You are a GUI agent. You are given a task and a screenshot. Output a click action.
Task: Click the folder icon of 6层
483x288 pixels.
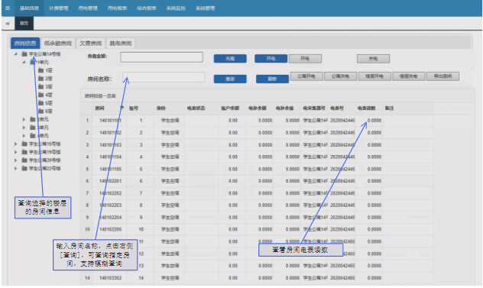point(41,112)
